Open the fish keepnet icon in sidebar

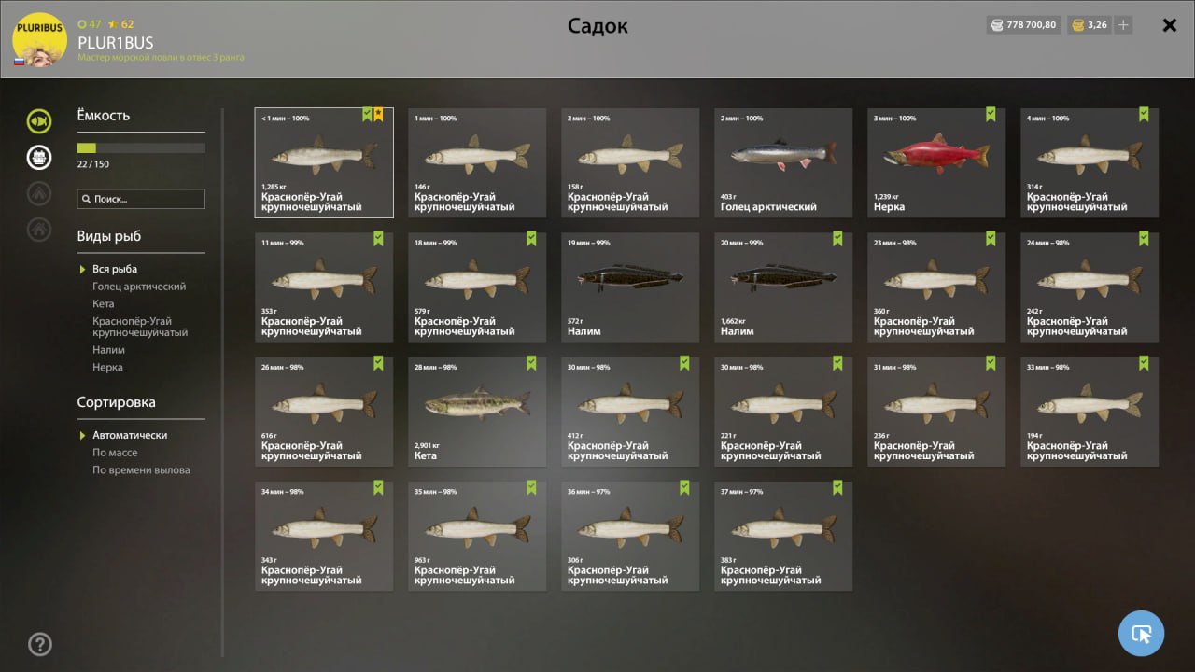pos(39,120)
